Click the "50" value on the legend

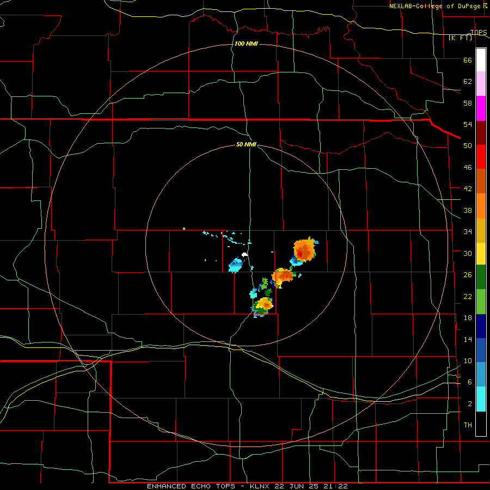468,146
